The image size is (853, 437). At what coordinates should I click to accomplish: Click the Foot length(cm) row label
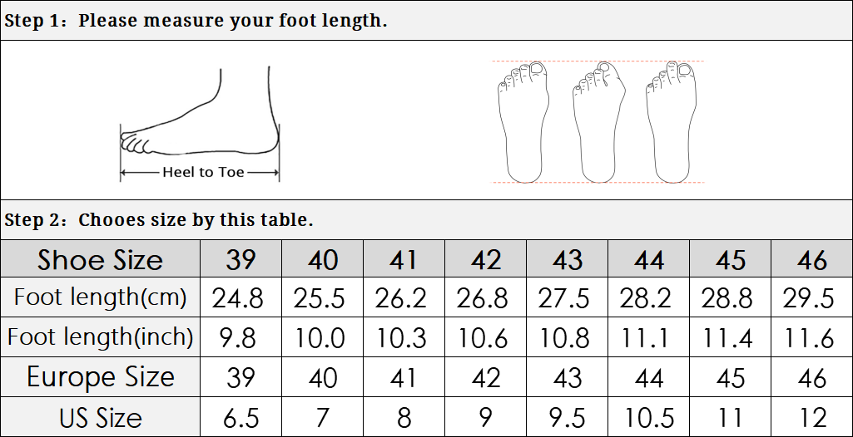(x=100, y=297)
